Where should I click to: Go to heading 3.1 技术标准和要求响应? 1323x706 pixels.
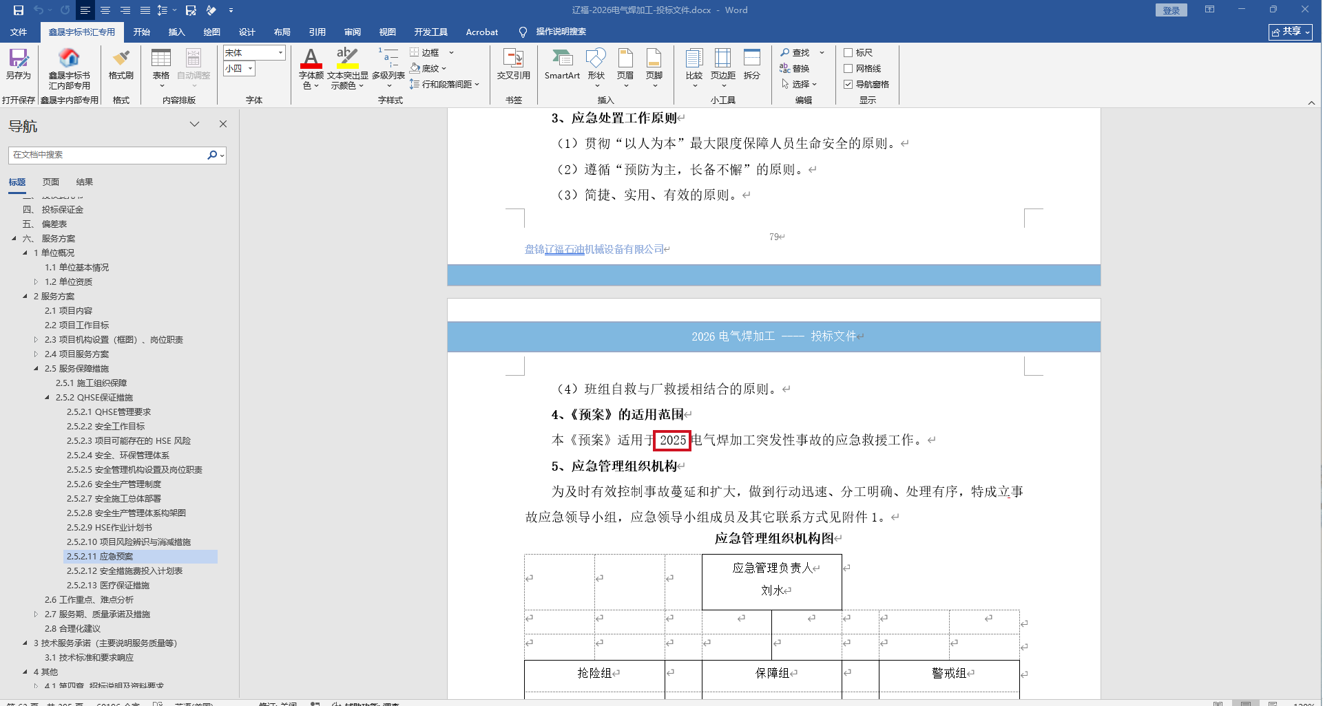tap(89, 658)
